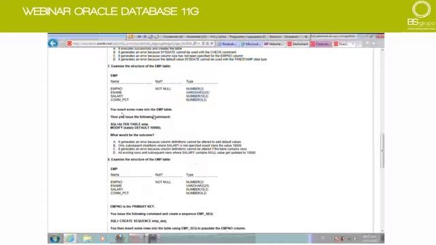Viewport: 436px width, 245px height.
Task: Click heading '7. Examine the structure of the EMP table'
Action: pos(139,66)
